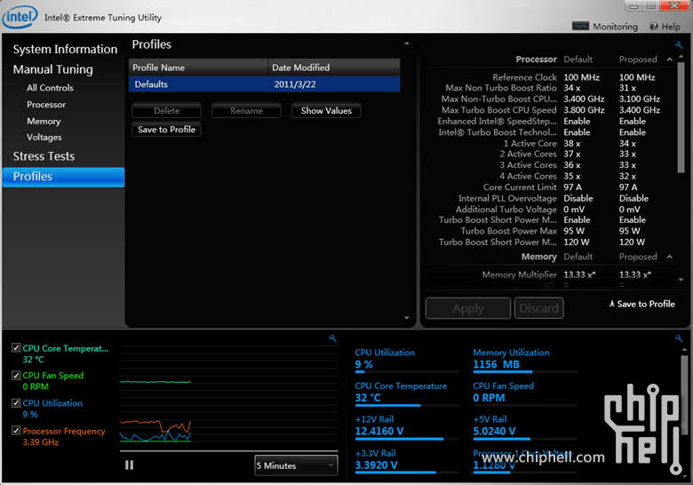
Task: Close the Extreme Tuning Utility window
Action: click(675, 5)
